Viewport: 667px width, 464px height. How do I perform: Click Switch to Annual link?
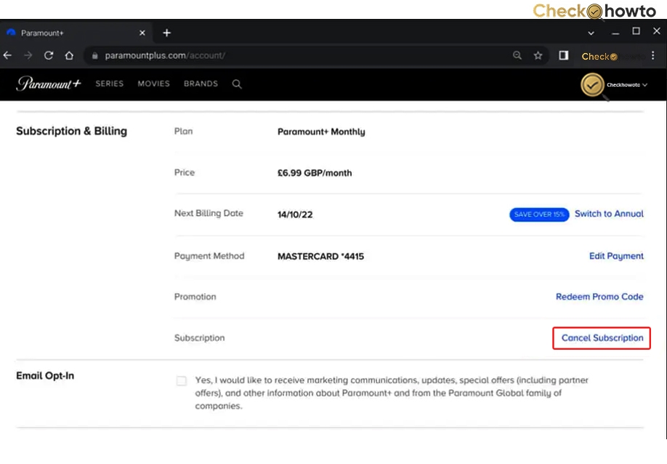coord(609,214)
